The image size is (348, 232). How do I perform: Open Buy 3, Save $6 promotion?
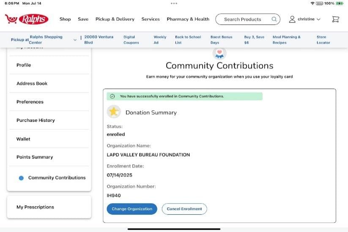coord(254,39)
